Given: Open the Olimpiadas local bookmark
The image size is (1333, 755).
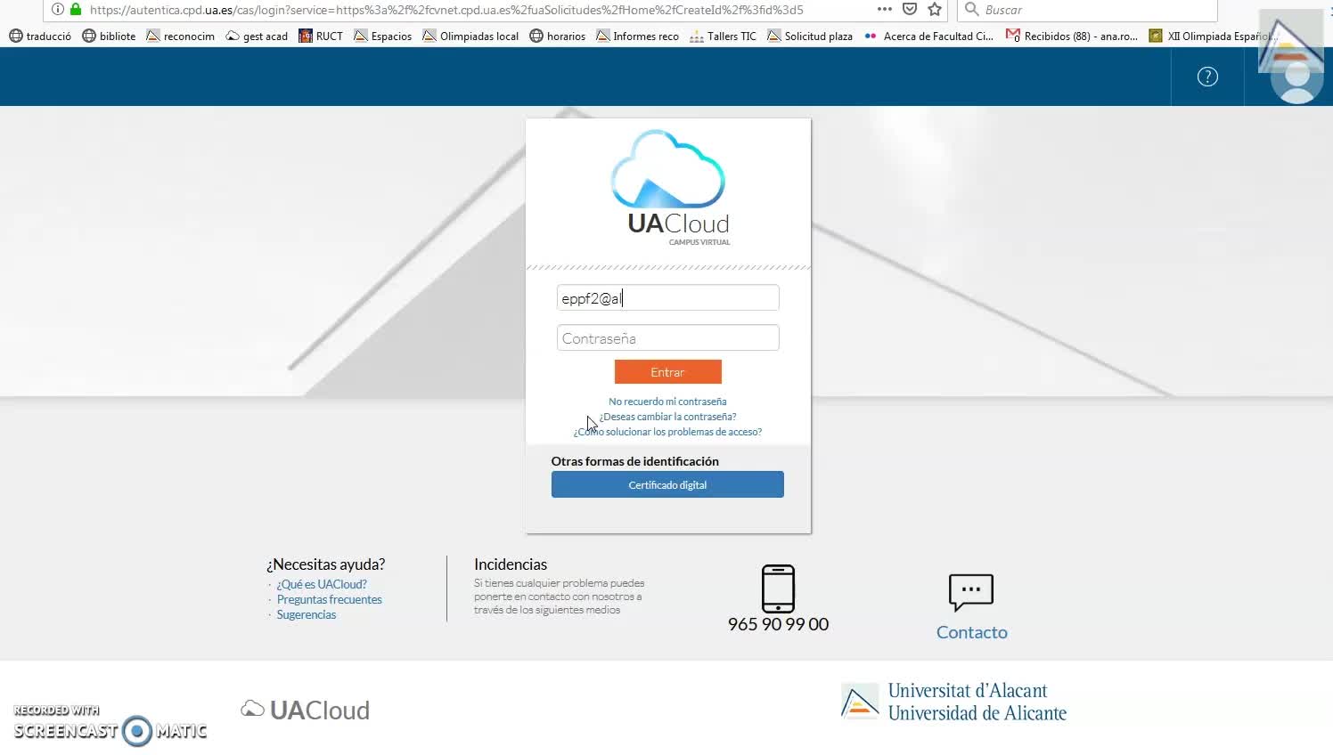Looking at the screenshot, I should 470,37.
